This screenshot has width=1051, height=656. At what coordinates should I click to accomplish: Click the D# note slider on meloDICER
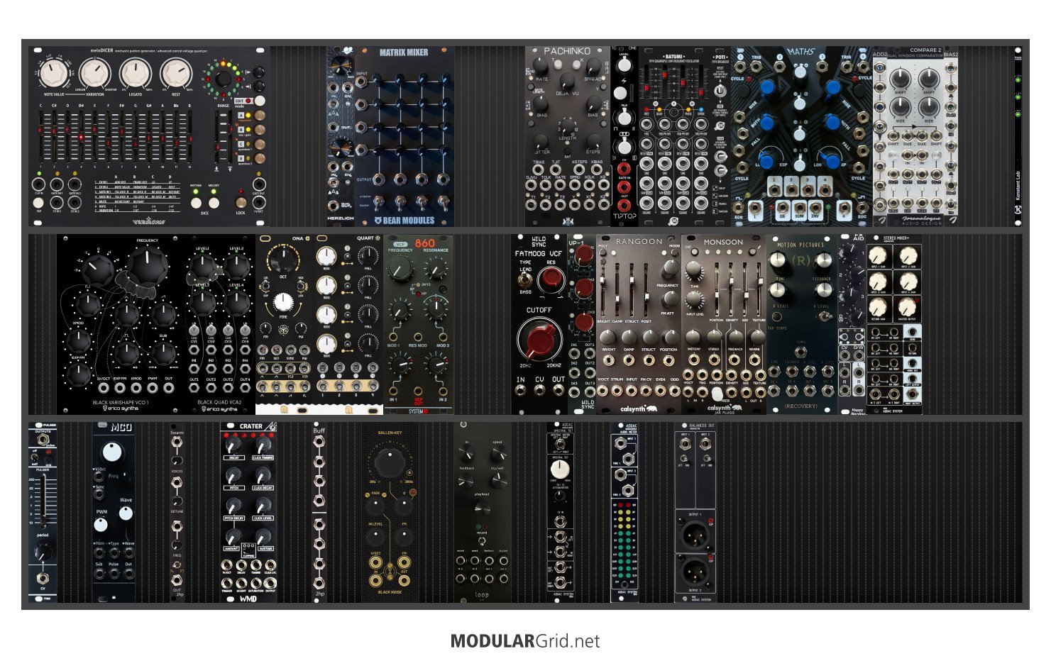[81, 137]
